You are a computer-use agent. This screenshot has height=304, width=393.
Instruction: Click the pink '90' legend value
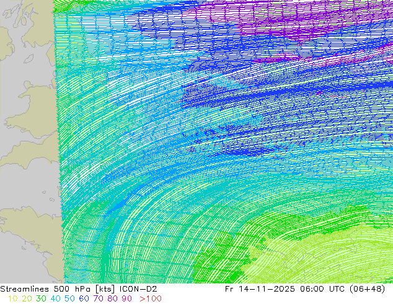127,298
